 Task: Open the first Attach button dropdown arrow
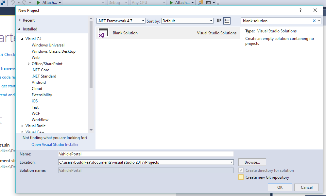click(x=60, y=3)
